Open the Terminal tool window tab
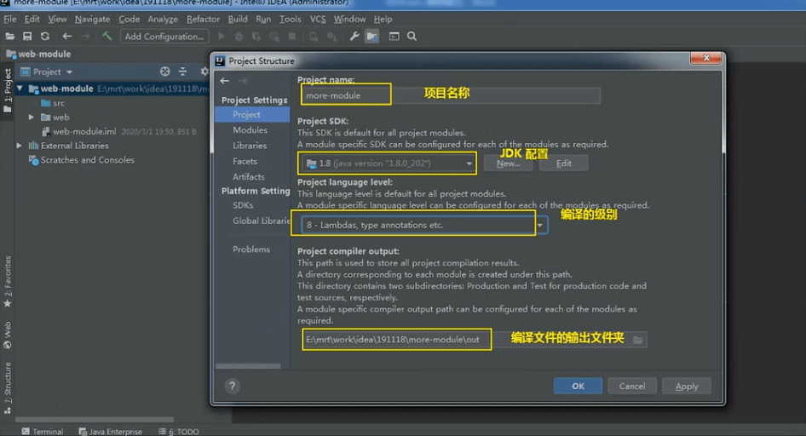This screenshot has height=436, width=806. (43, 431)
